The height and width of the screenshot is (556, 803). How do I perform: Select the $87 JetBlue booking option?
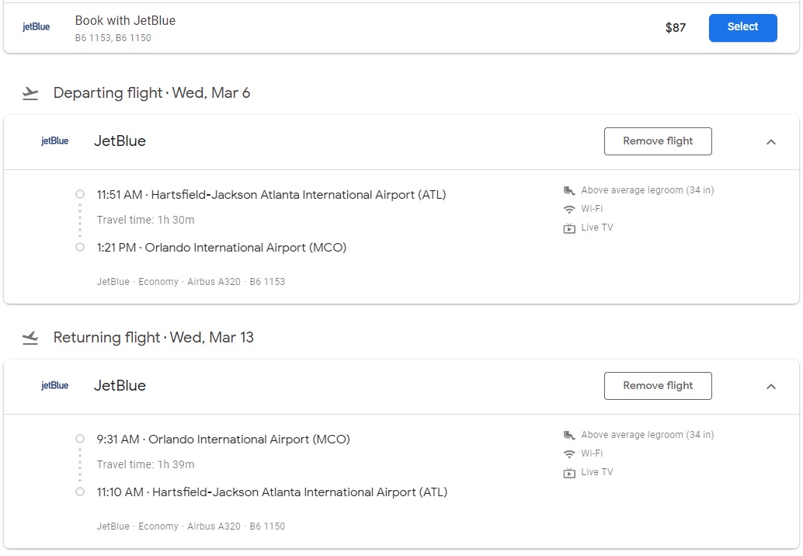click(742, 27)
